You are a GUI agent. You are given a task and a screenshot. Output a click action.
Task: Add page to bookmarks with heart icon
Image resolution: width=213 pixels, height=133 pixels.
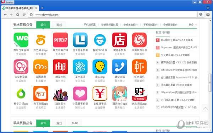tap(201, 15)
